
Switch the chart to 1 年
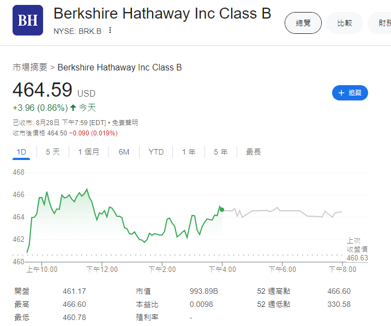pyautogui.click(x=189, y=152)
